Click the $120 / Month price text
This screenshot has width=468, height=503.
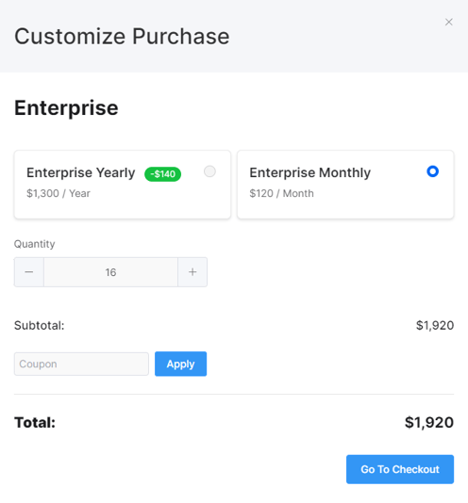281,193
